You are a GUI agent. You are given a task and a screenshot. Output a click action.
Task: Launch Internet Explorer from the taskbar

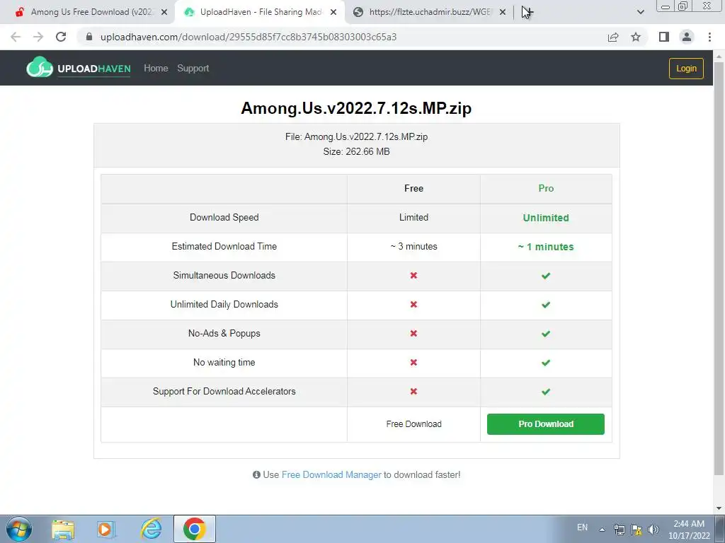click(151, 529)
